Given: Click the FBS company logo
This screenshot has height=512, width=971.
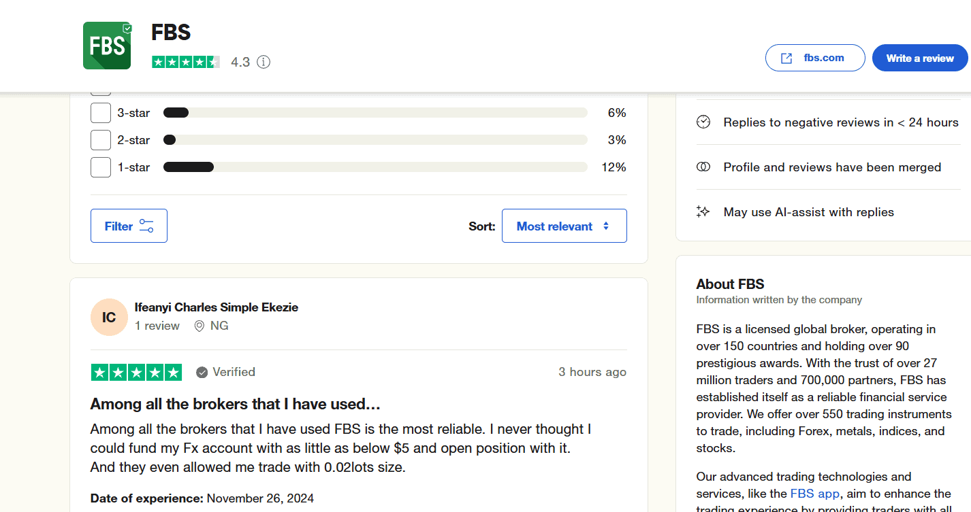Looking at the screenshot, I should click(106, 45).
